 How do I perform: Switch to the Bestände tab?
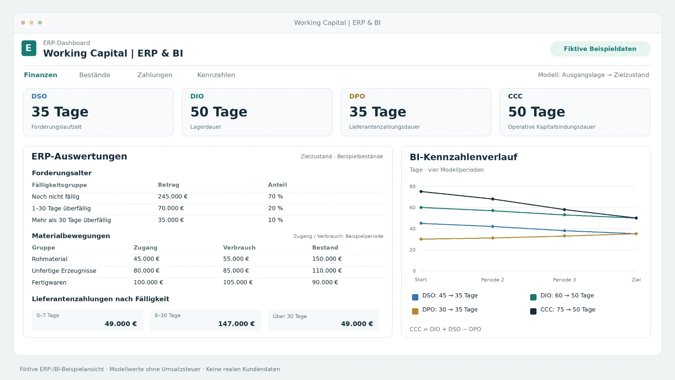95,75
